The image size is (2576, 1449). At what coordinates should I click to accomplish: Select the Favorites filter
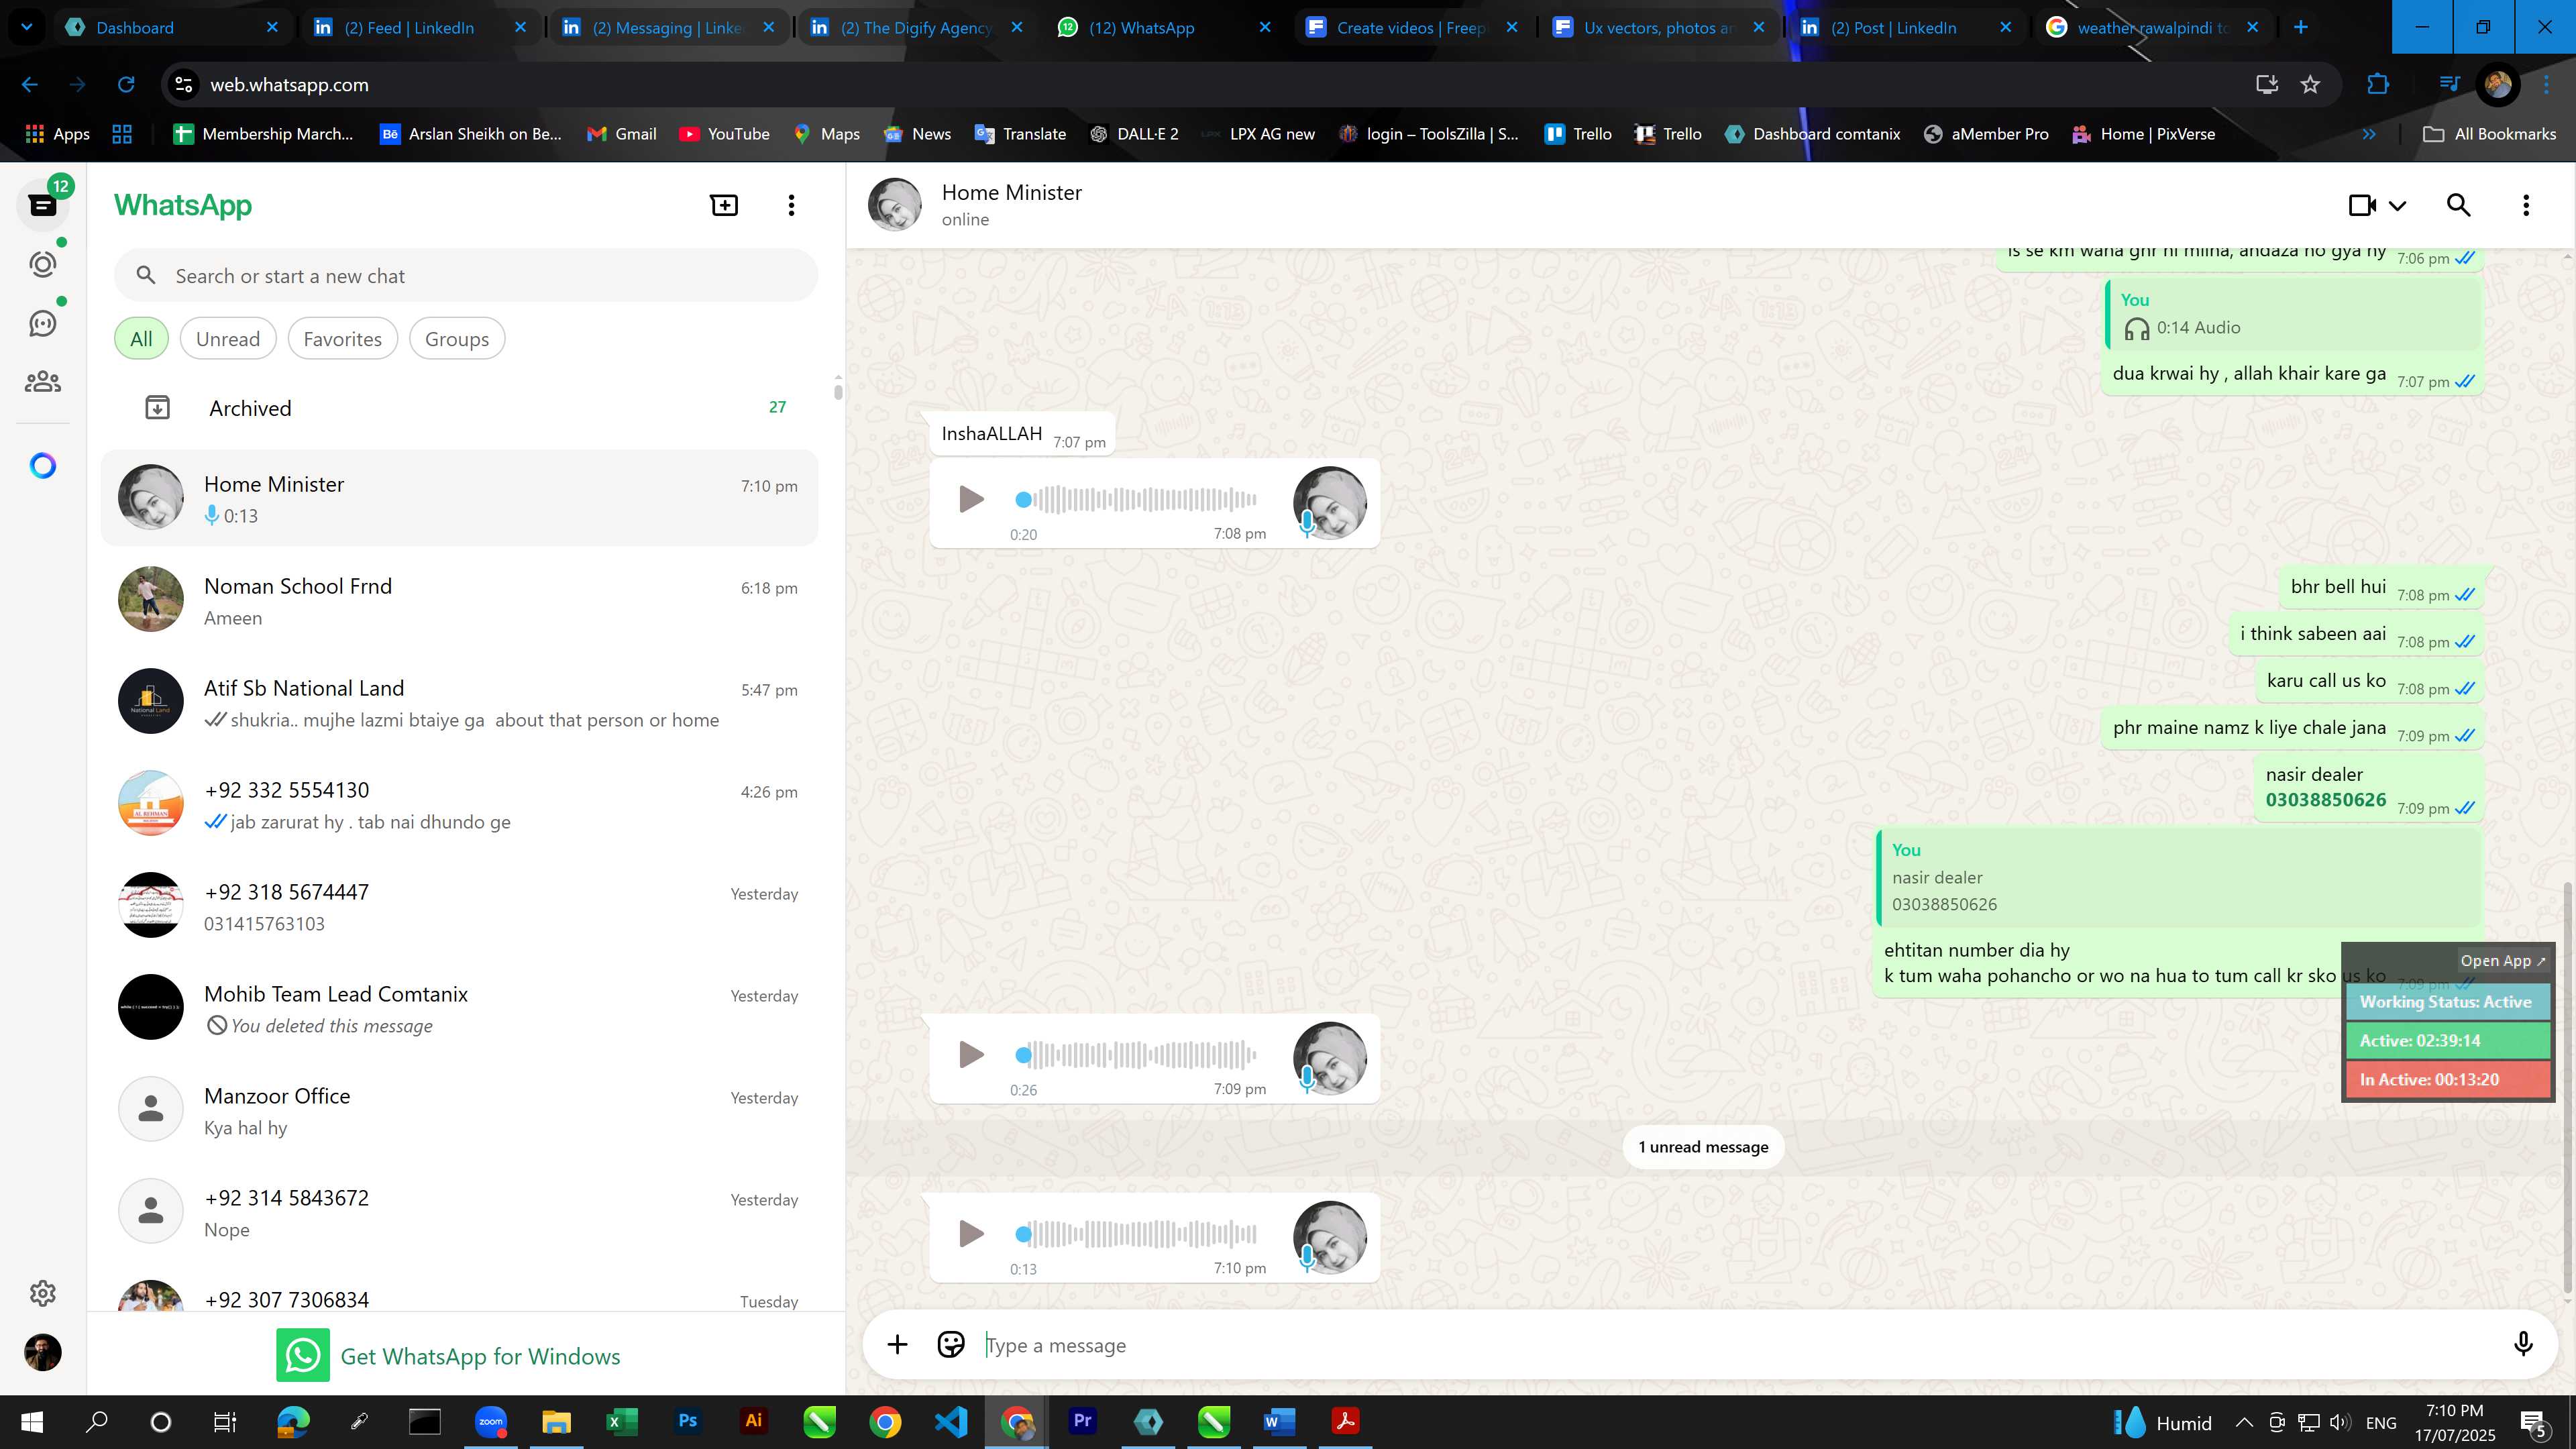(x=342, y=339)
